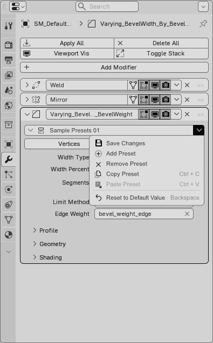The height and width of the screenshot is (343, 213).
Task: Toggle Weld Edit Mode display
Action: tap(144, 85)
